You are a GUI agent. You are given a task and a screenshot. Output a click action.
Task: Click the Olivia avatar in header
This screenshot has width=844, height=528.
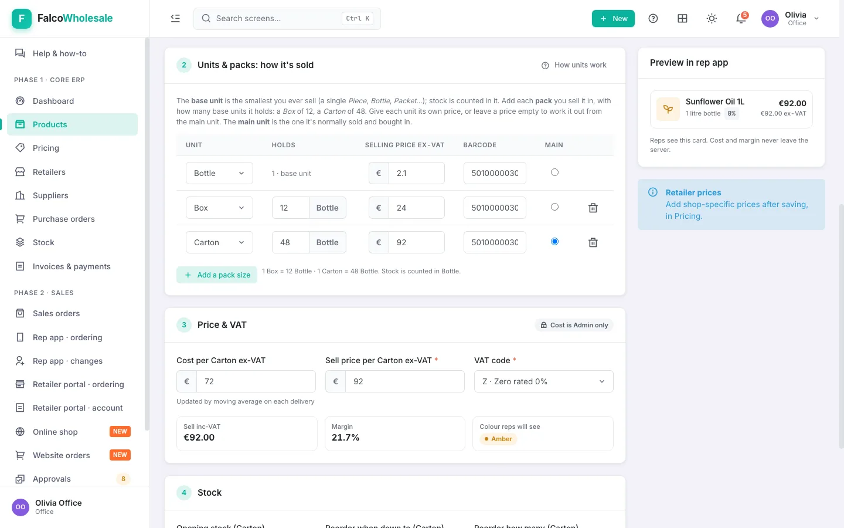point(770,18)
